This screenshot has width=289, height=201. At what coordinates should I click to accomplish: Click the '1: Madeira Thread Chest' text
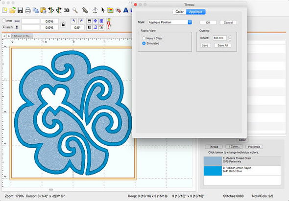coord(237,158)
